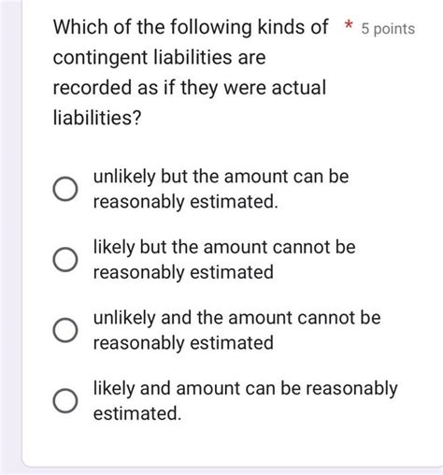443x475 pixels.
Task: Click the word 'liabilities?' in question
Action: (x=97, y=118)
